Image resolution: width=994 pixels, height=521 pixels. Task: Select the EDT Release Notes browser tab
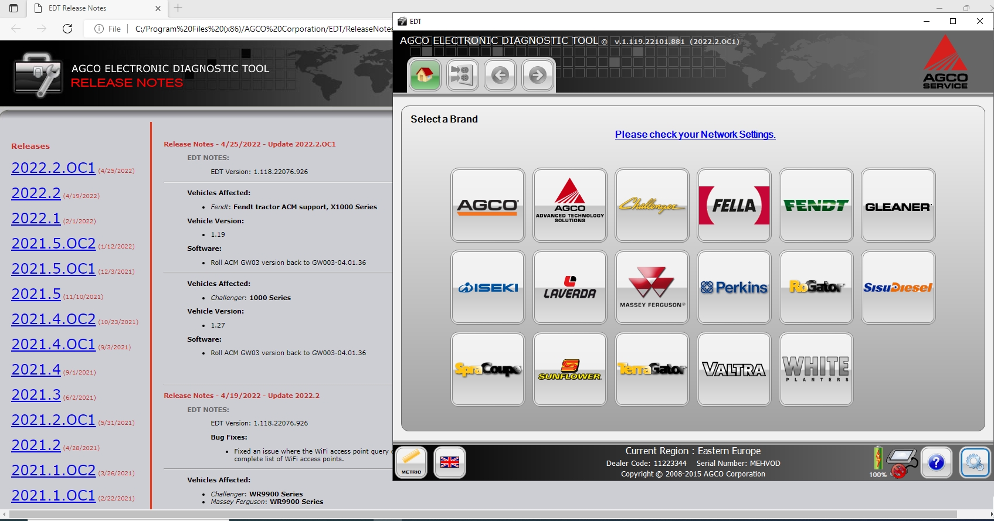coord(97,8)
